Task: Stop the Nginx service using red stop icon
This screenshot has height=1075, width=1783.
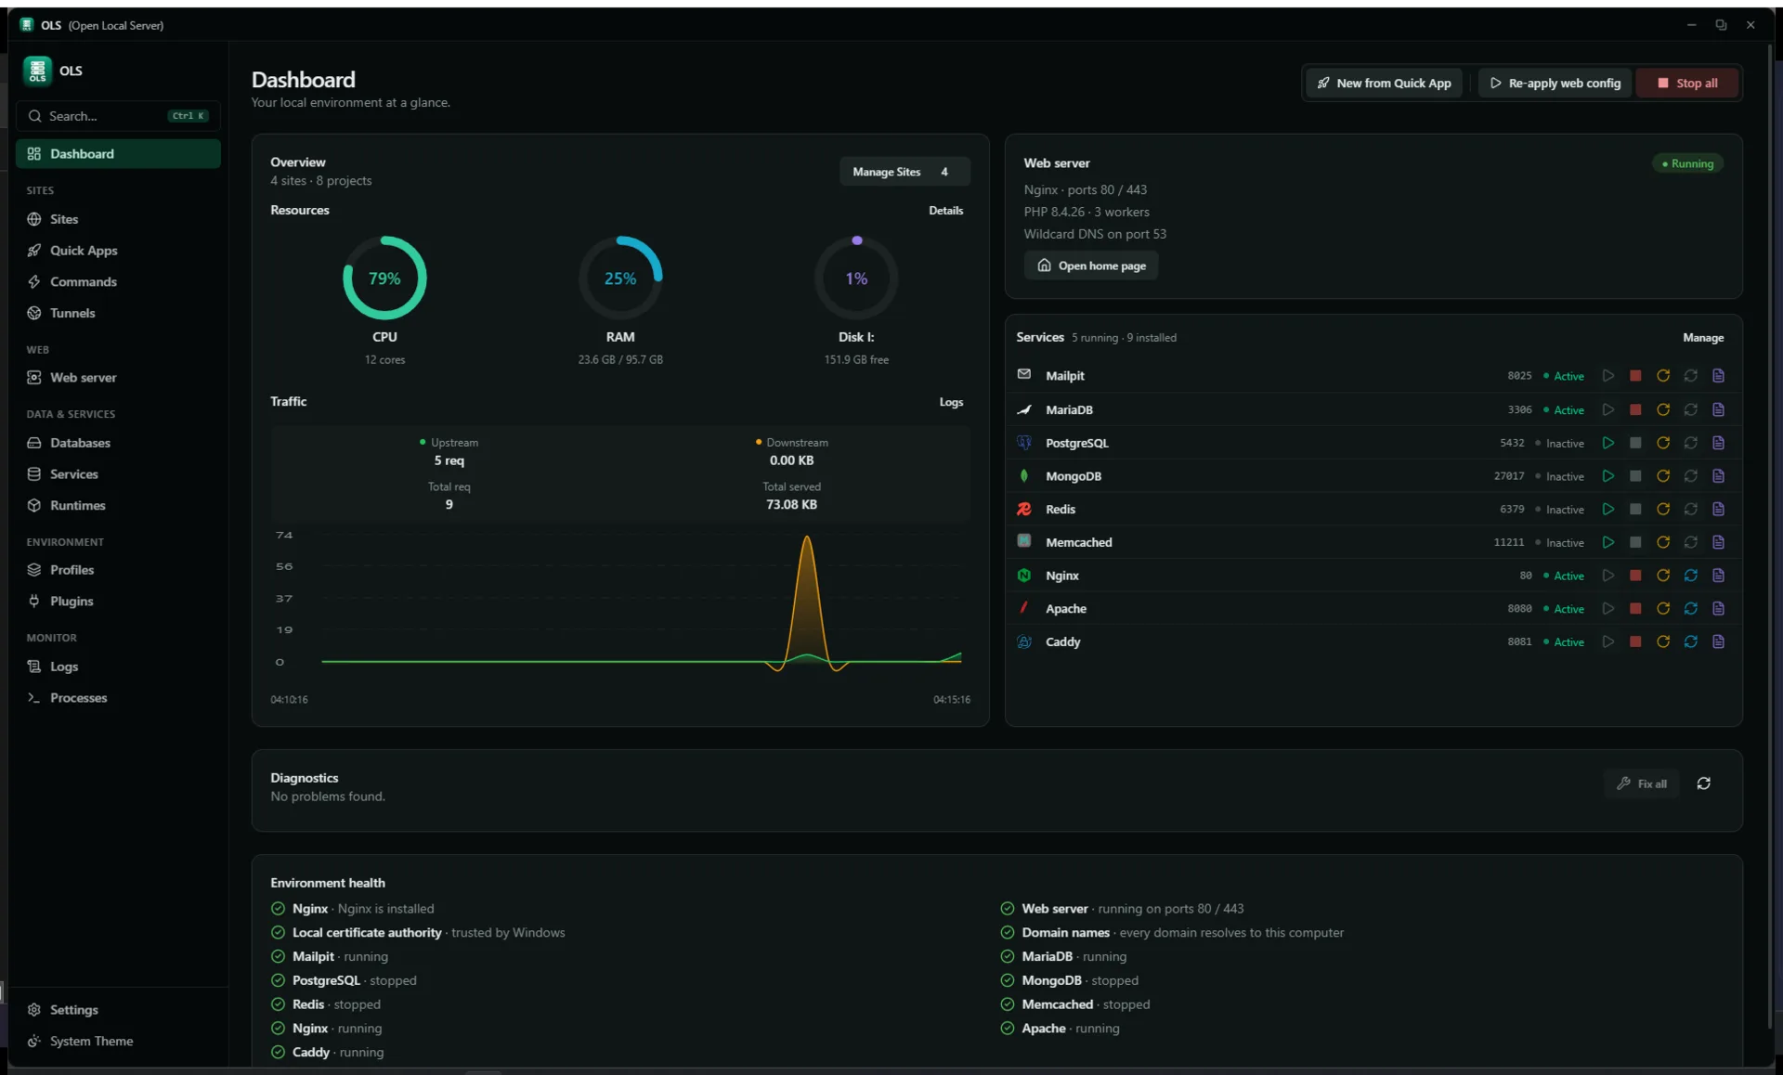Action: click(x=1635, y=576)
